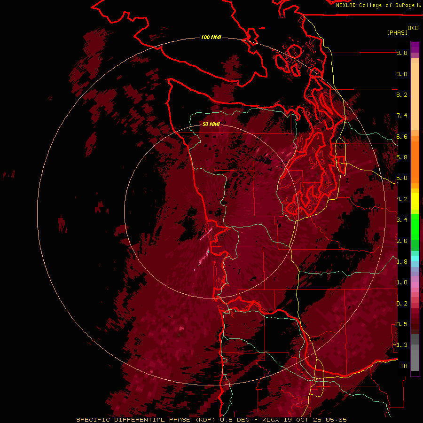Click the 5.8 scale value
Screen dimensions: 423x423
point(402,157)
